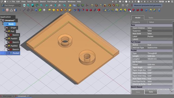Open the Windows menu

[x=71, y=2]
